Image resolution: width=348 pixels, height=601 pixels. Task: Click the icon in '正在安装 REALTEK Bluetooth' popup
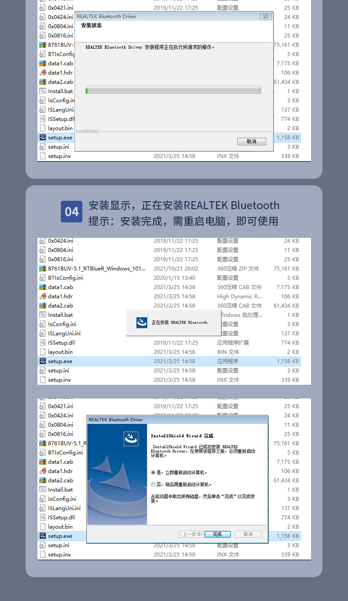click(141, 323)
